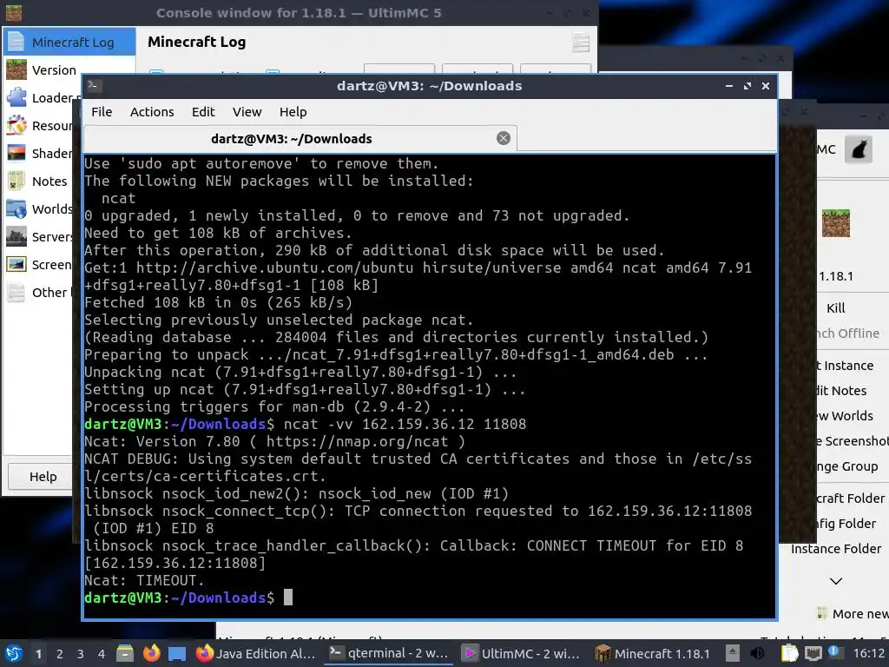Click the Version grass block icon
The height and width of the screenshot is (667, 889).
click(16, 69)
